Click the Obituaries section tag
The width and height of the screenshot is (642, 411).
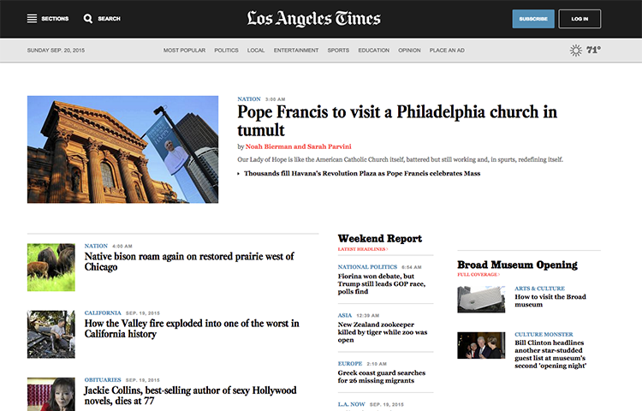click(x=103, y=380)
